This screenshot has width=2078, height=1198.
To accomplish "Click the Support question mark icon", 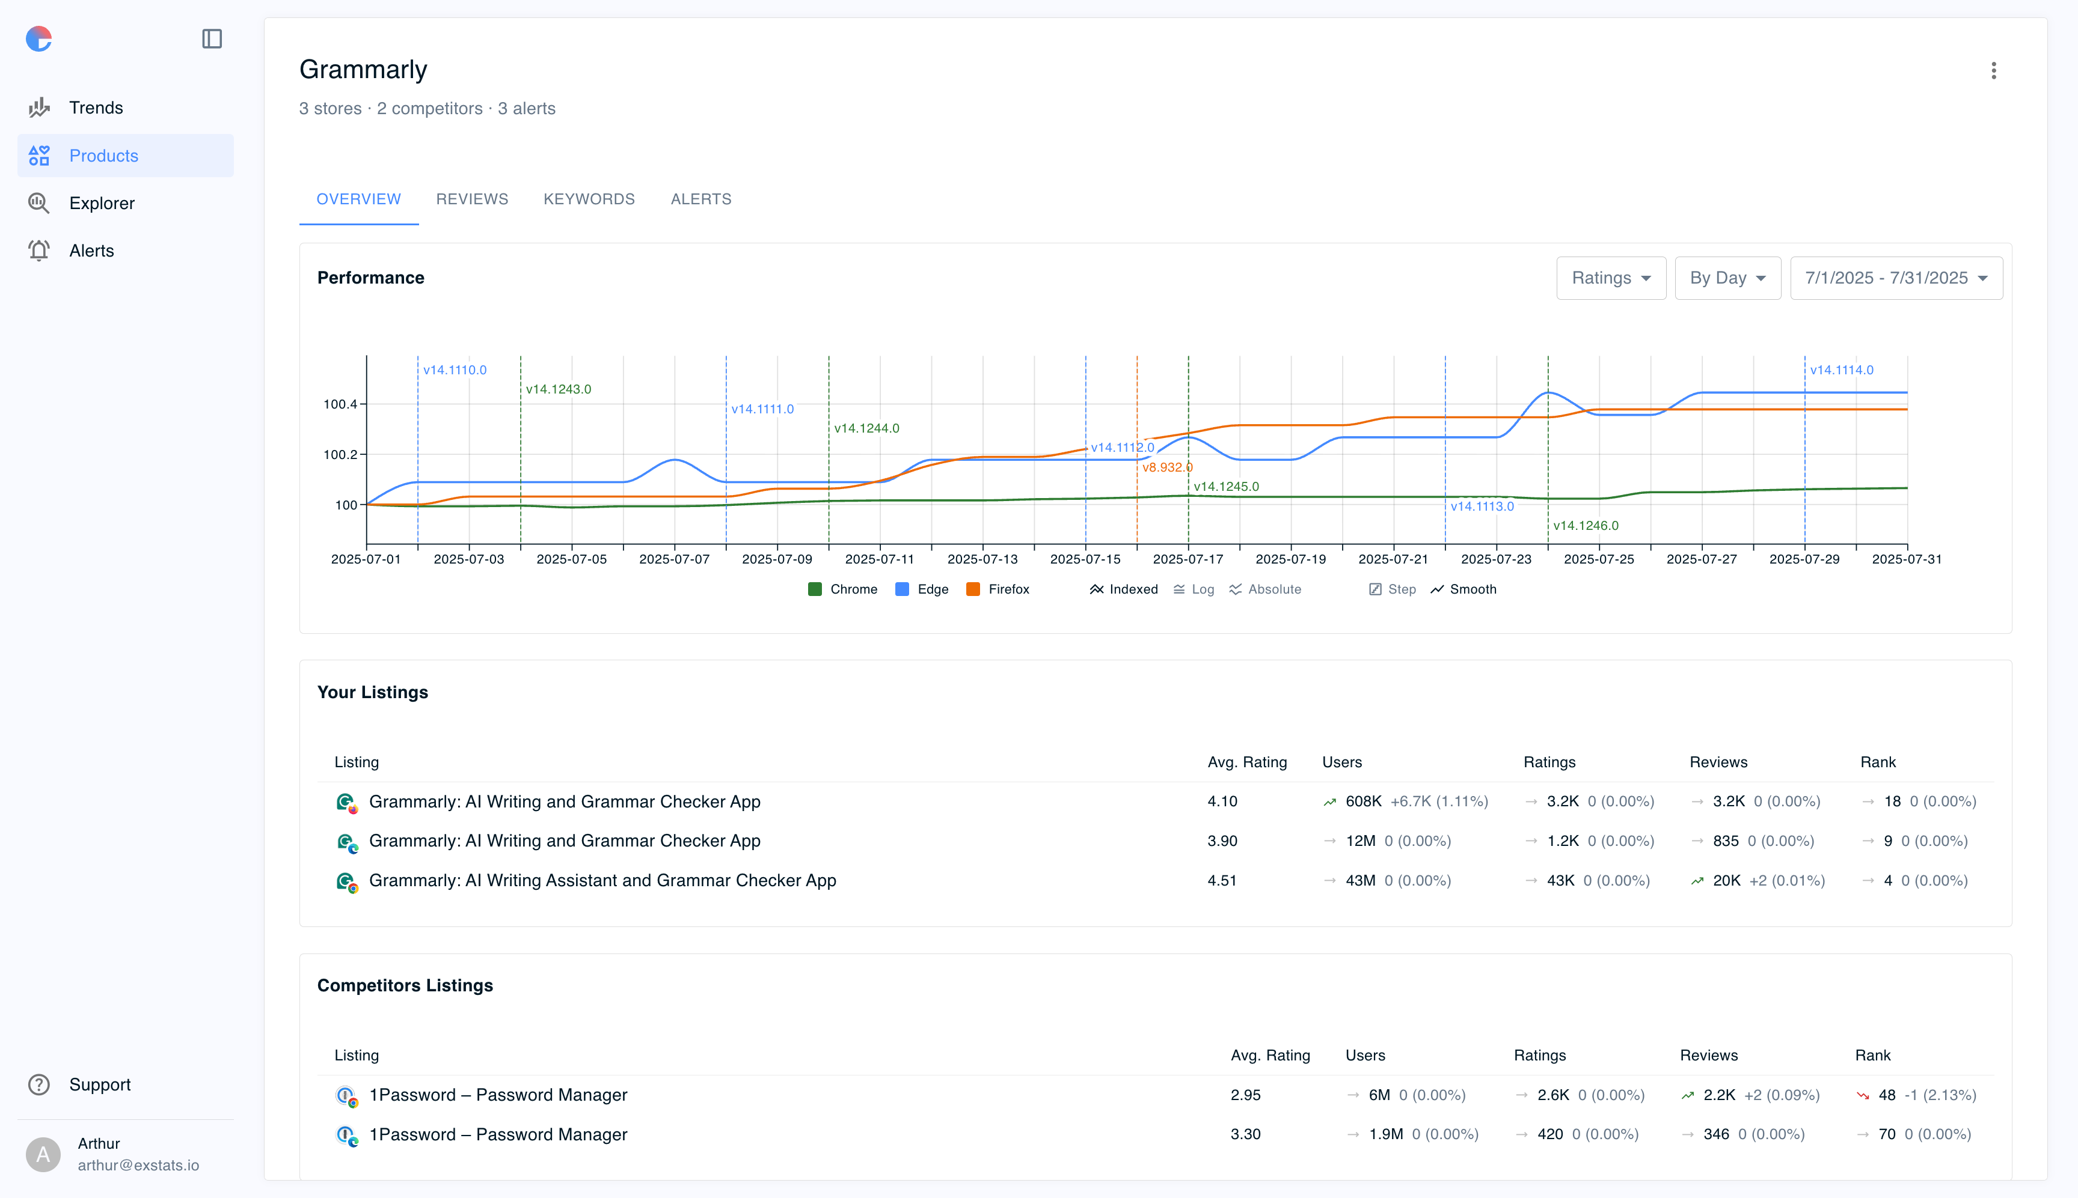I will pos(38,1084).
